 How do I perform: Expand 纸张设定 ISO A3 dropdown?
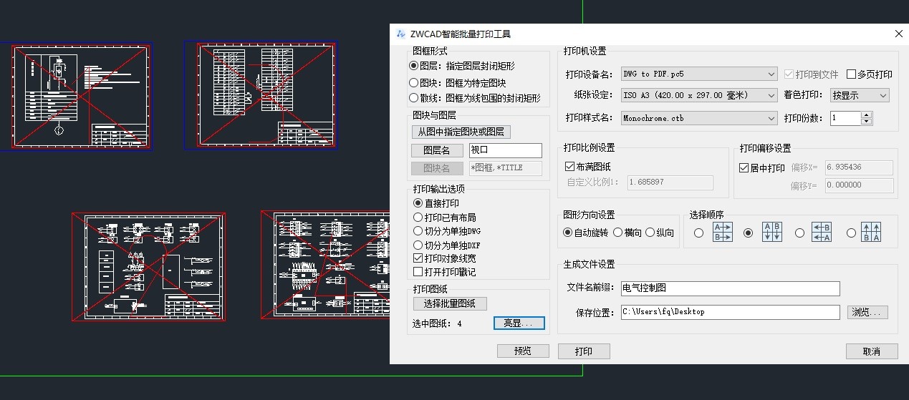pos(699,95)
